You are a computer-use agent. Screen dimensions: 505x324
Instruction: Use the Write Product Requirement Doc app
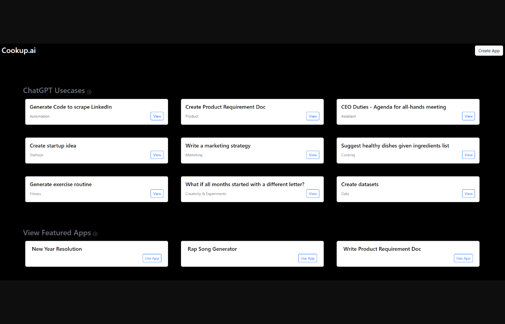click(x=463, y=258)
